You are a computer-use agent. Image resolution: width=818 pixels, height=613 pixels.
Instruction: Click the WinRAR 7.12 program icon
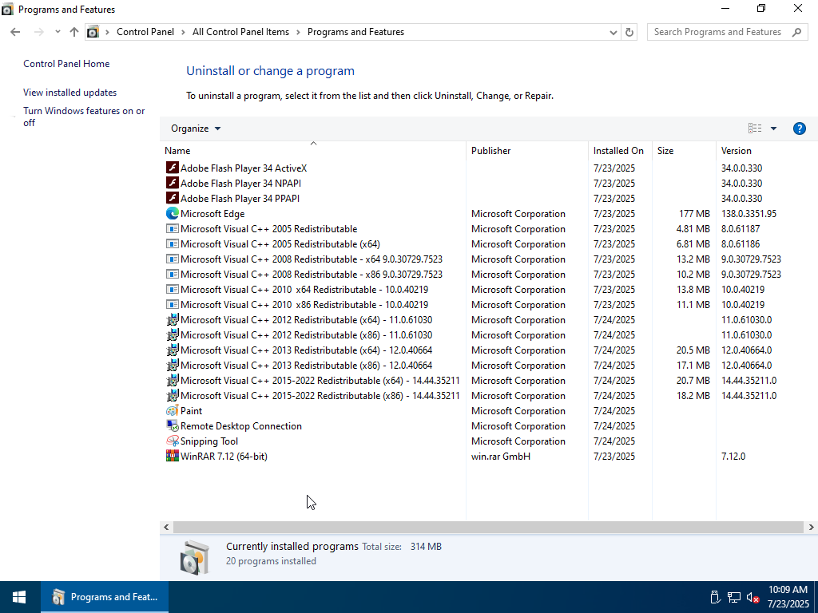(x=172, y=457)
